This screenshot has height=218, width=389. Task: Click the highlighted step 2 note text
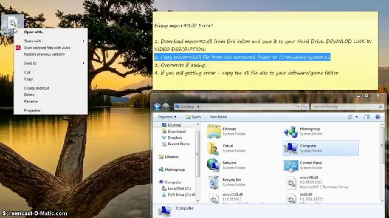242,57
